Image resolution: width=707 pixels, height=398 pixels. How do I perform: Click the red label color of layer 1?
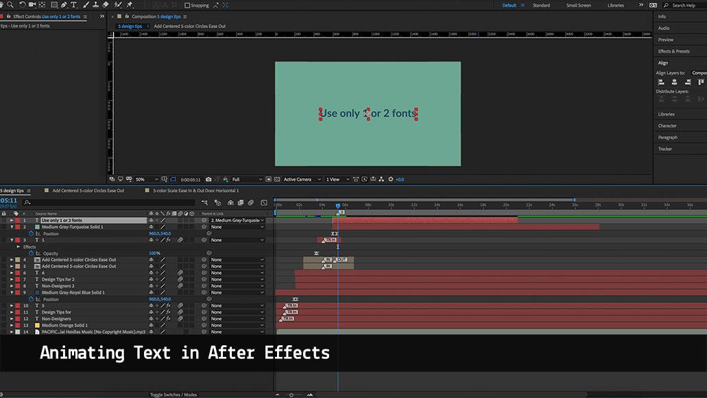[x=17, y=221]
